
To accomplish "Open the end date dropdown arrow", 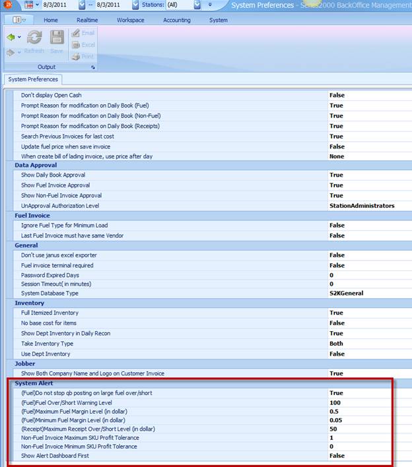I will coord(135,5).
